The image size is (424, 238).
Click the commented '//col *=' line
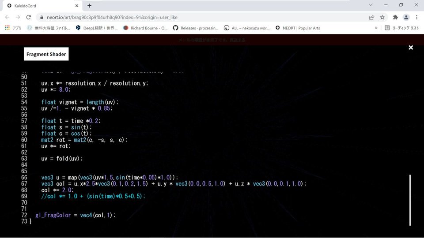(x=93, y=196)
